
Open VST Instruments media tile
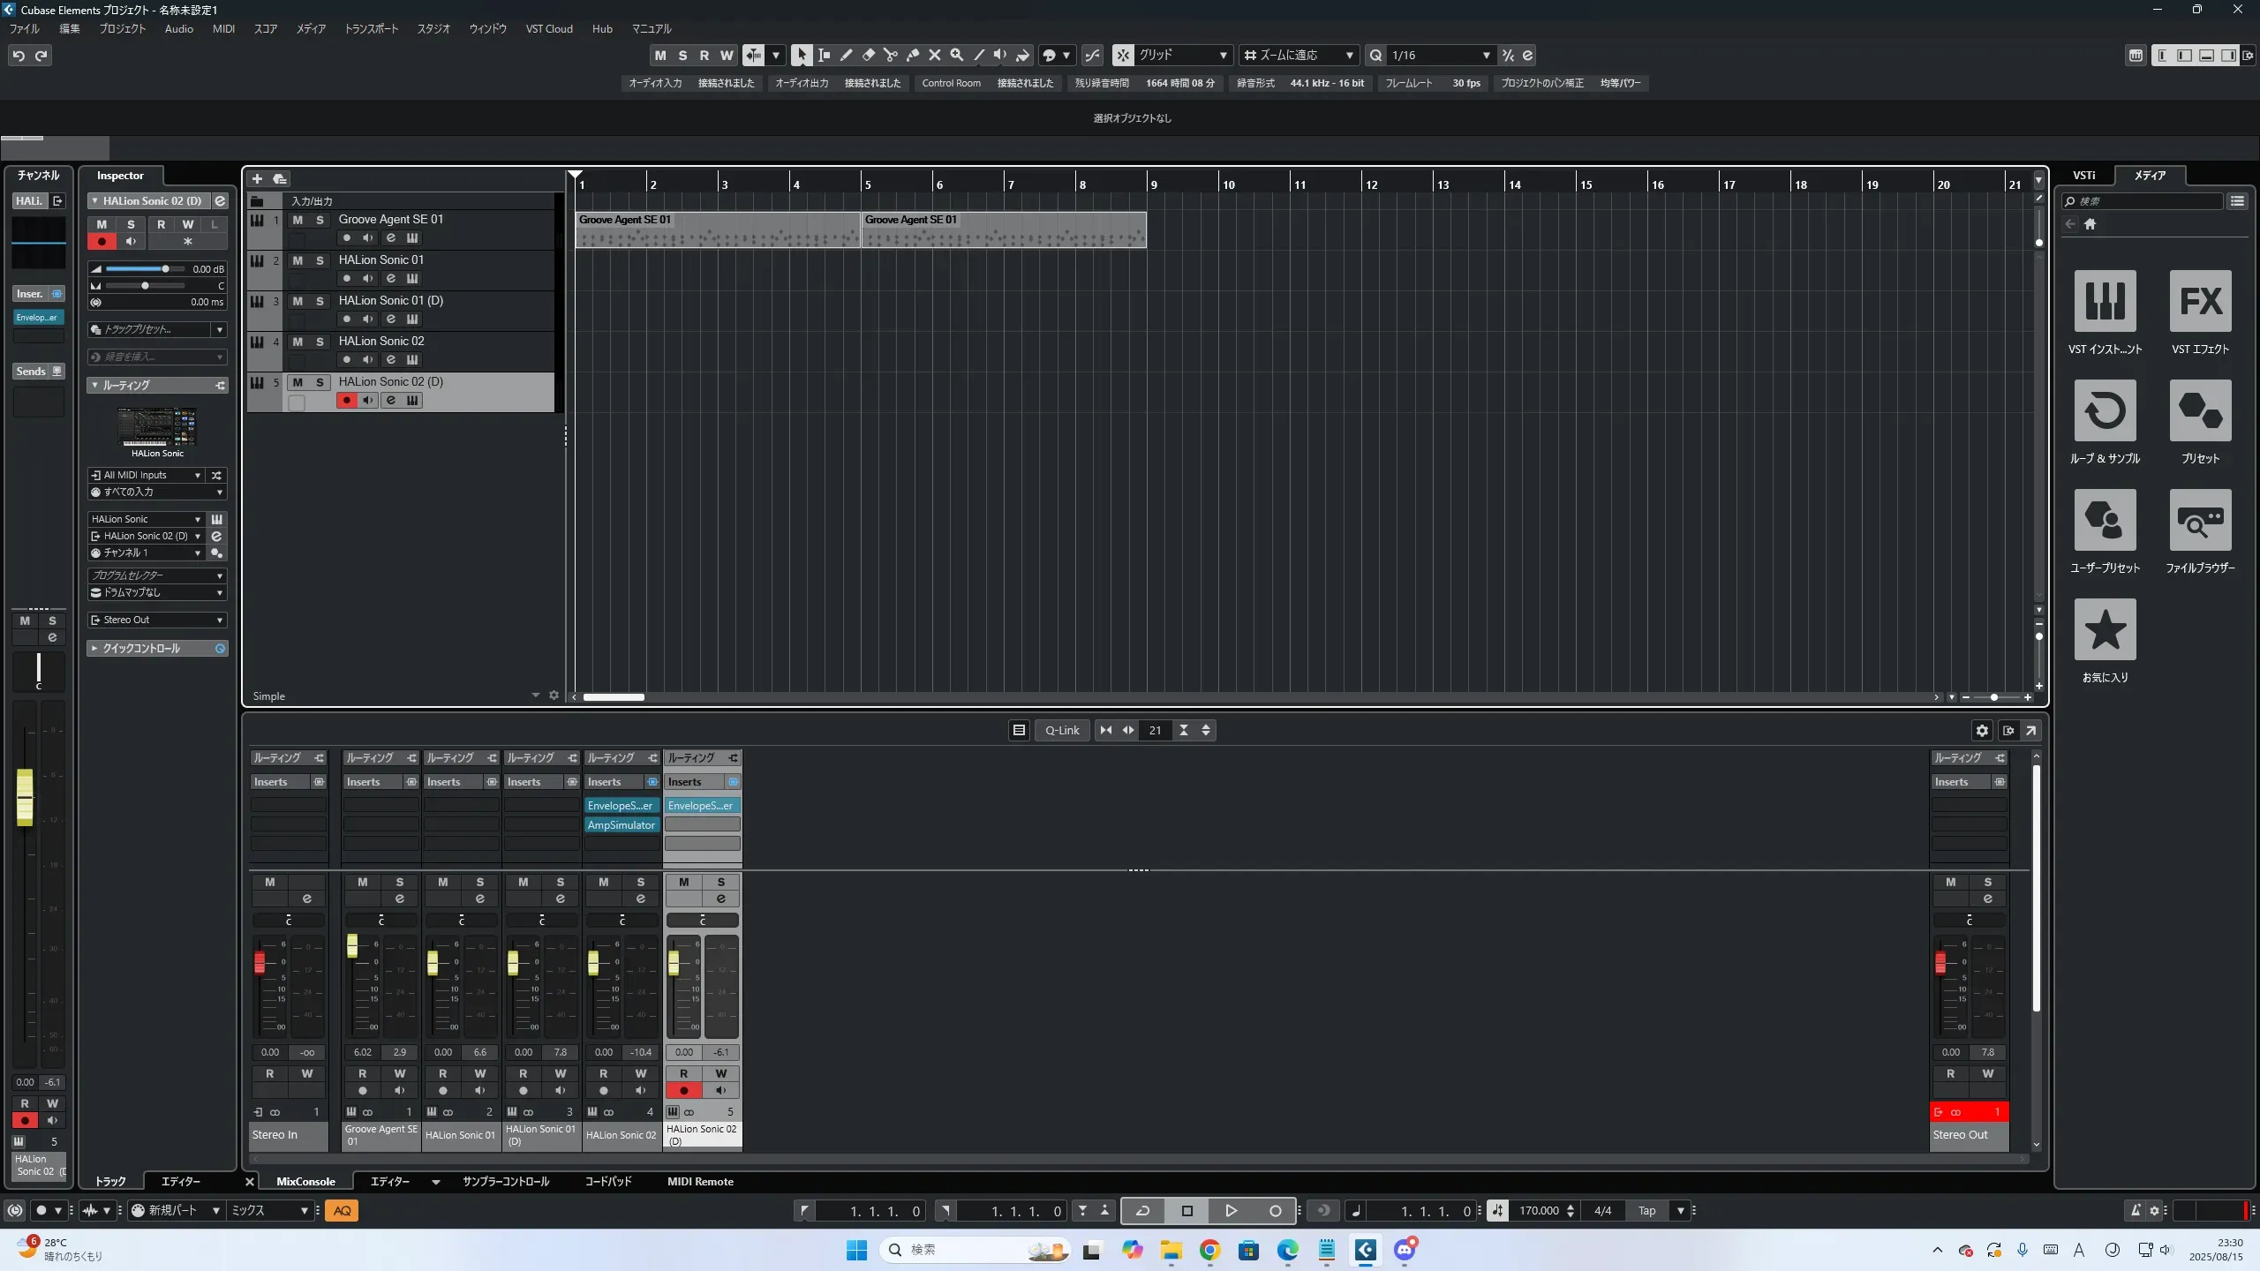2105,301
